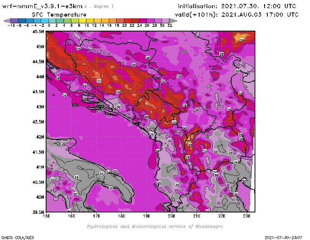
Task: Click the SFC Temperature title
Action: click(x=59, y=15)
